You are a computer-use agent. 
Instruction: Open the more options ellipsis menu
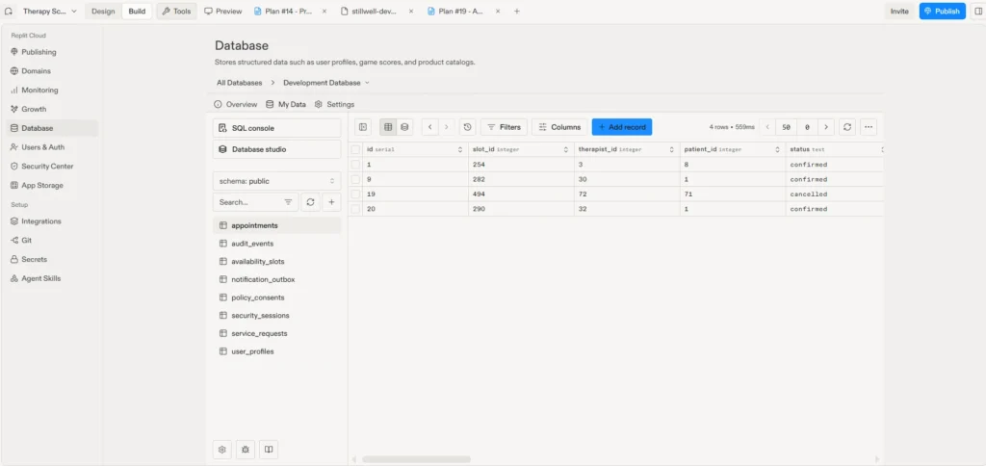pos(869,127)
